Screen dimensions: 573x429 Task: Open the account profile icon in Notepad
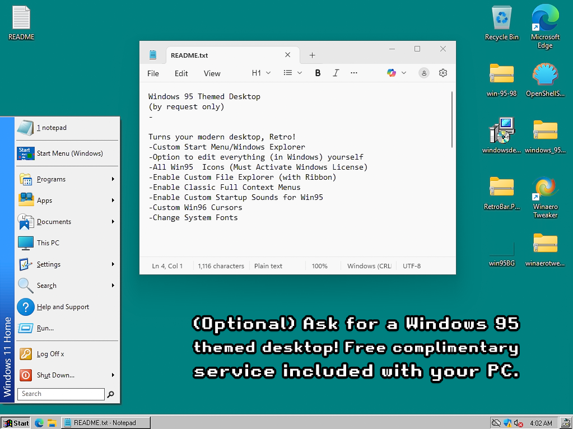coord(424,73)
